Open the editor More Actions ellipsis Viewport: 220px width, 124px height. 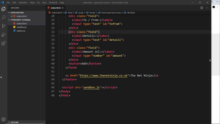coord(207,8)
